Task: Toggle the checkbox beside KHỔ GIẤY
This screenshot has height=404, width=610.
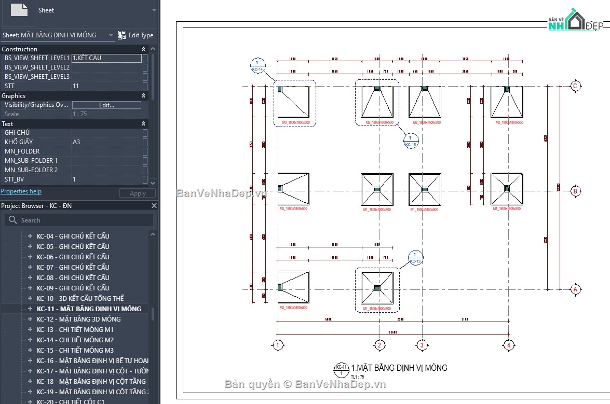Action: (x=145, y=142)
